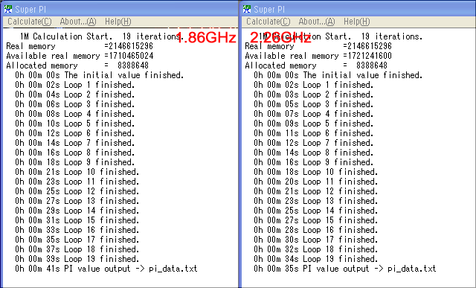476x288 pixels.
Task: Open Help menu in right Super PI window
Action: 356,22
